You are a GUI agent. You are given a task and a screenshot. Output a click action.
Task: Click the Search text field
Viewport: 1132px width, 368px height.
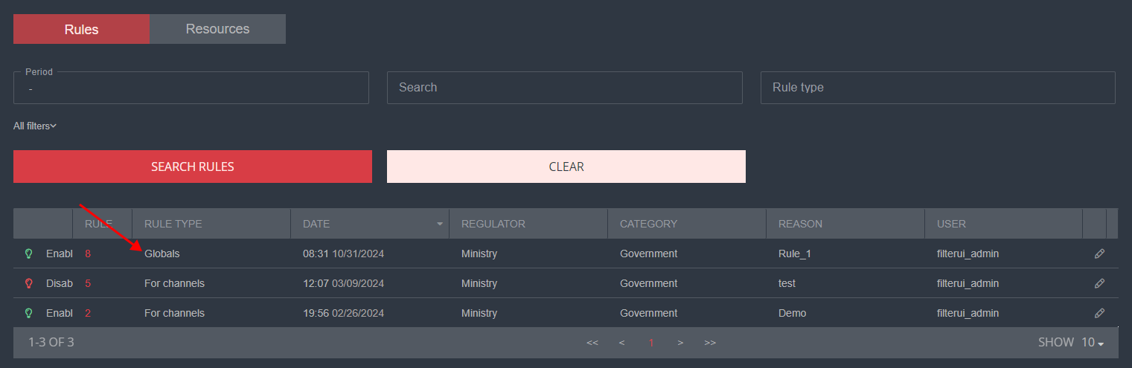[564, 88]
